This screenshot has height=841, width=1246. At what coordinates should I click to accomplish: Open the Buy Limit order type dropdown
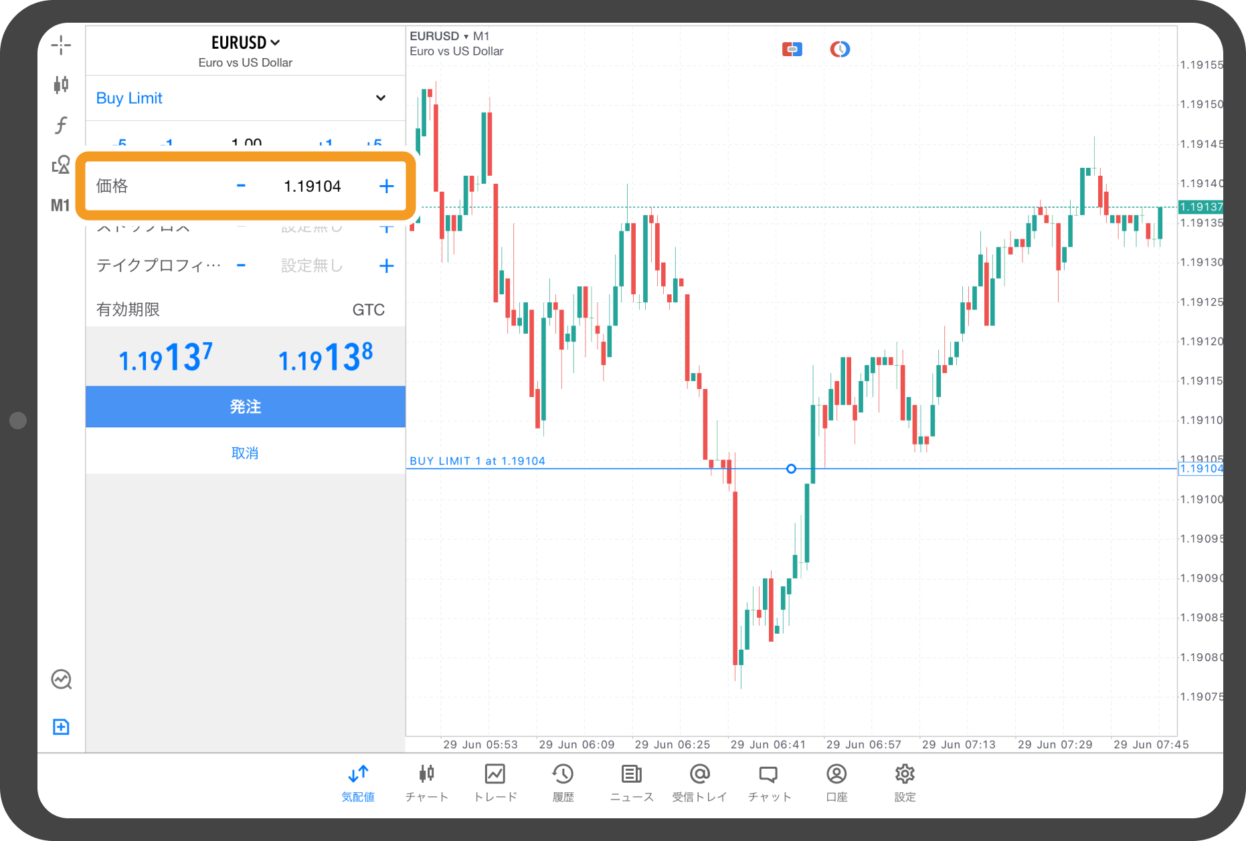(x=246, y=98)
